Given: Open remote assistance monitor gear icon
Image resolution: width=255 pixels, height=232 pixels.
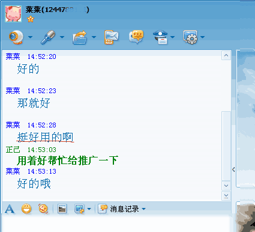Looking at the screenshot, I should pyautogui.click(x=190, y=37).
